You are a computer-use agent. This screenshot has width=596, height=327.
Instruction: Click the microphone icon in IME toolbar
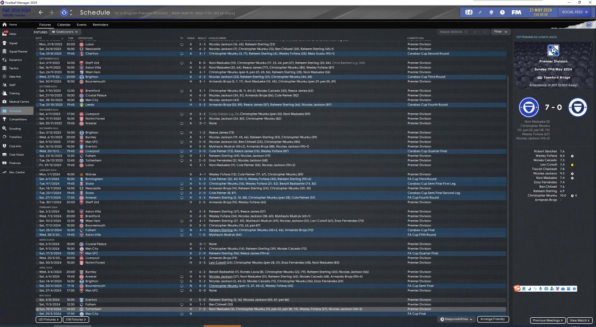click(540, 289)
